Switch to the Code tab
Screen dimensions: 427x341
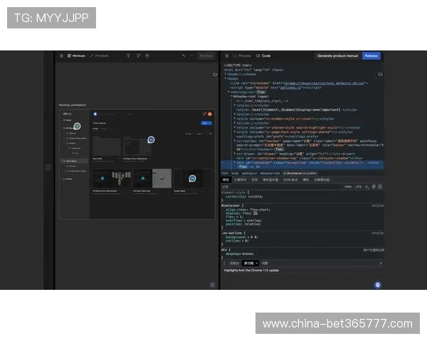(x=263, y=55)
